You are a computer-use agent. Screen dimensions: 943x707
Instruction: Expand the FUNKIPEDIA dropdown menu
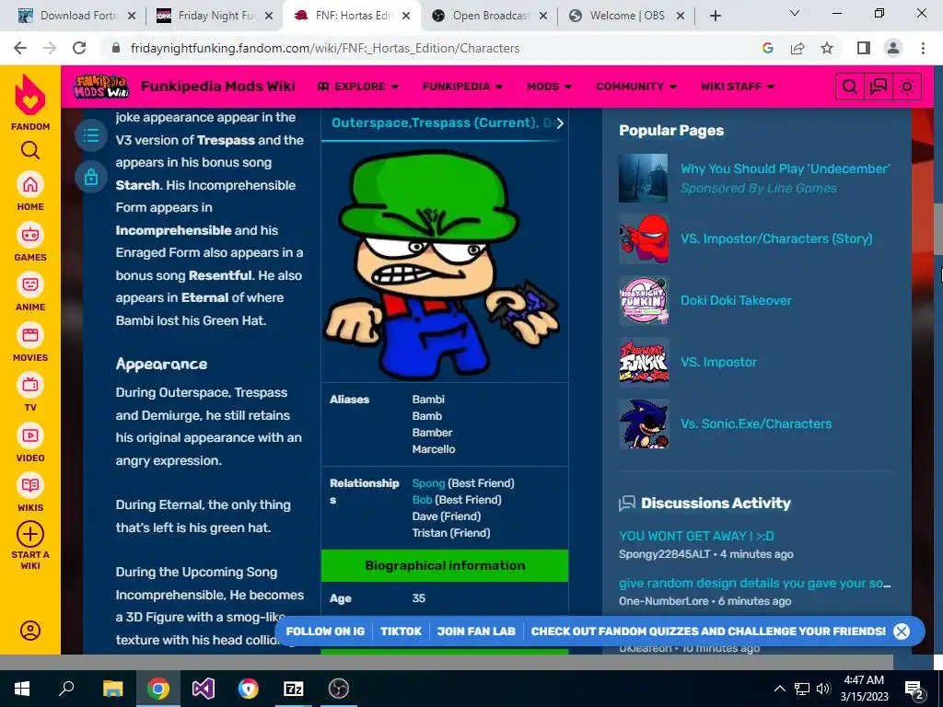[x=462, y=87]
